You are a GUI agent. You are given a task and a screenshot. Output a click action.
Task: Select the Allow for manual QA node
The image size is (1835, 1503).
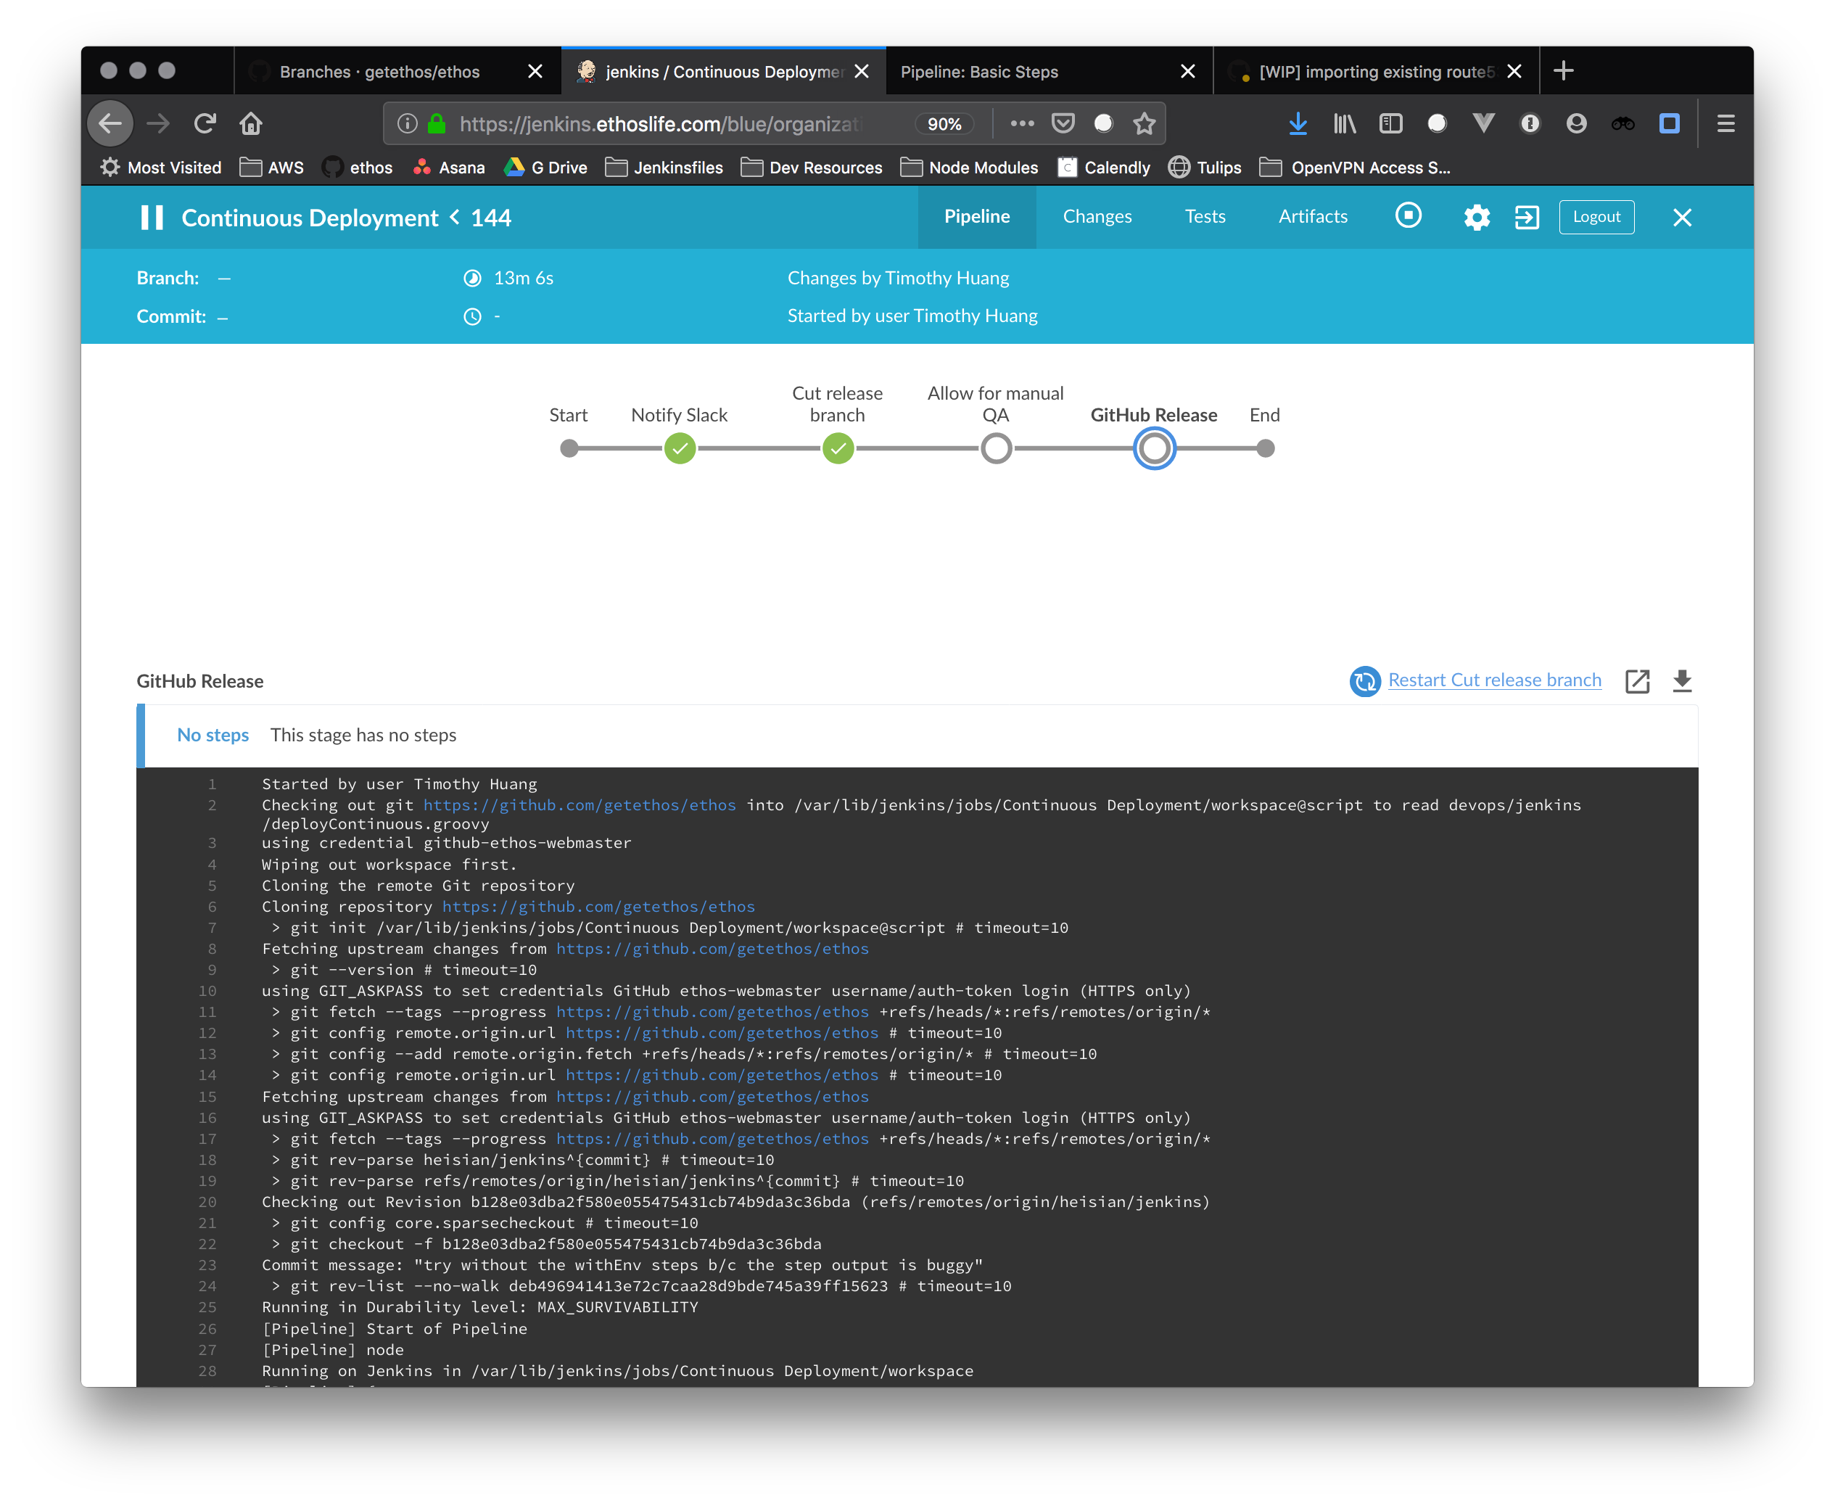[x=997, y=448]
